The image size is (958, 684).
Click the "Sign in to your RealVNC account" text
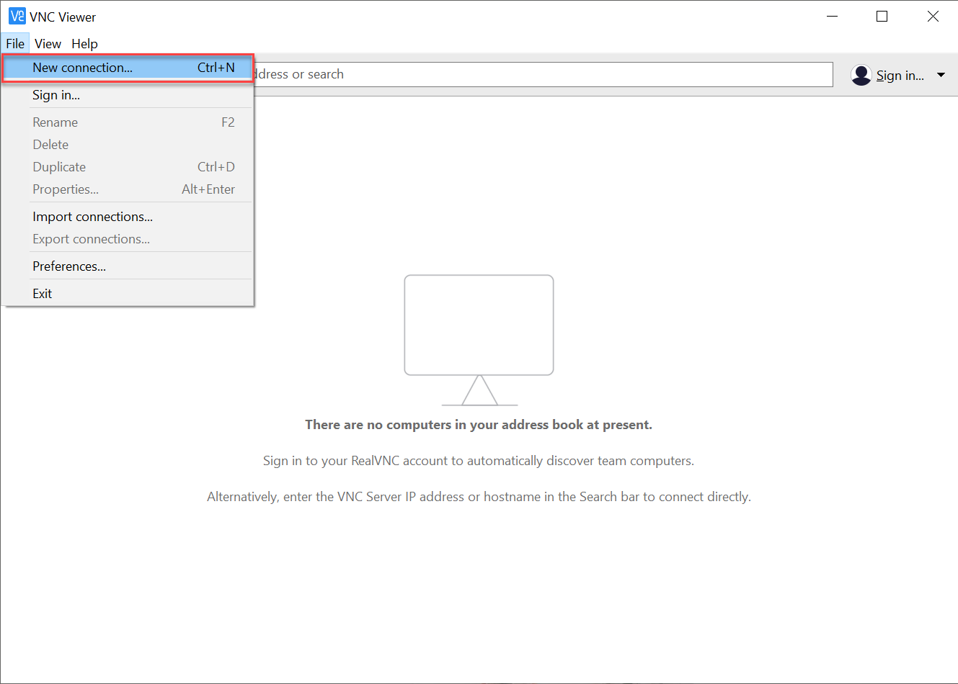(479, 461)
